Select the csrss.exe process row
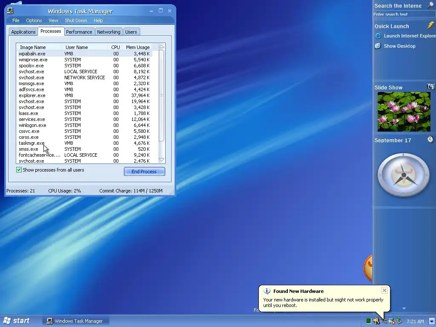The height and width of the screenshot is (327, 436). click(x=85, y=137)
